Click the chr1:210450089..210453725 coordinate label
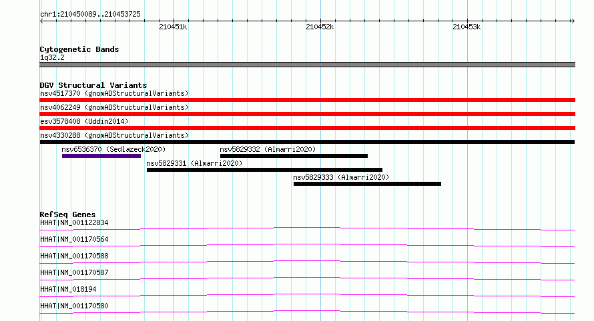 click(90, 15)
